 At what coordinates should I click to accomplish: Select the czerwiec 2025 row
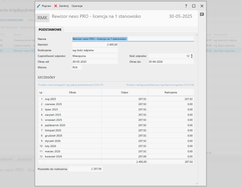(x=116, y=104)
